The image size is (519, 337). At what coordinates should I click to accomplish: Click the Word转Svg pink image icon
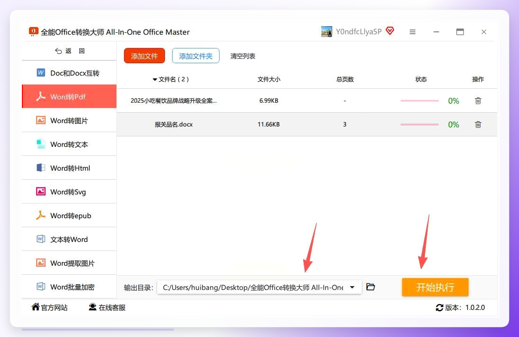41,192
